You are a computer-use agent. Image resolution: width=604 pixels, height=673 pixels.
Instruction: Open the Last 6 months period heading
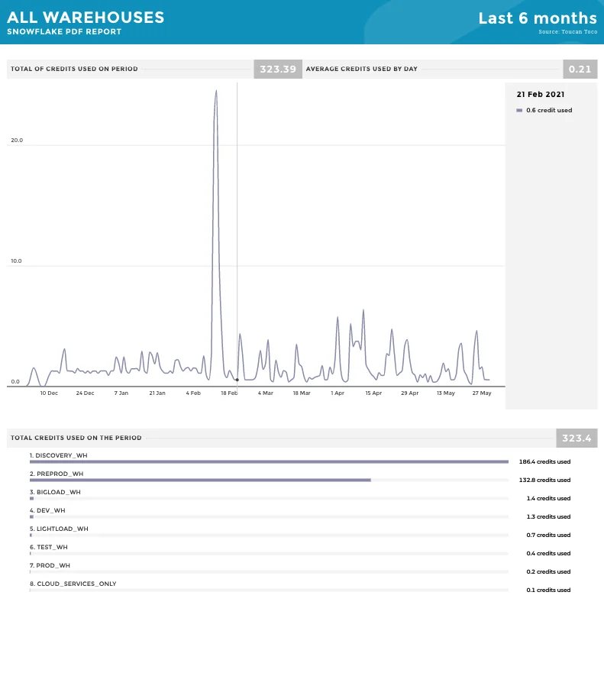click(x=538, y=18)
